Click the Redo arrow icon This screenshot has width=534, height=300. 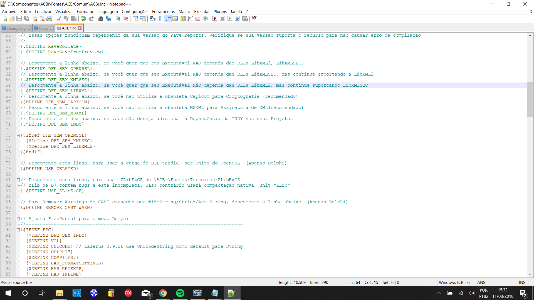91,19
